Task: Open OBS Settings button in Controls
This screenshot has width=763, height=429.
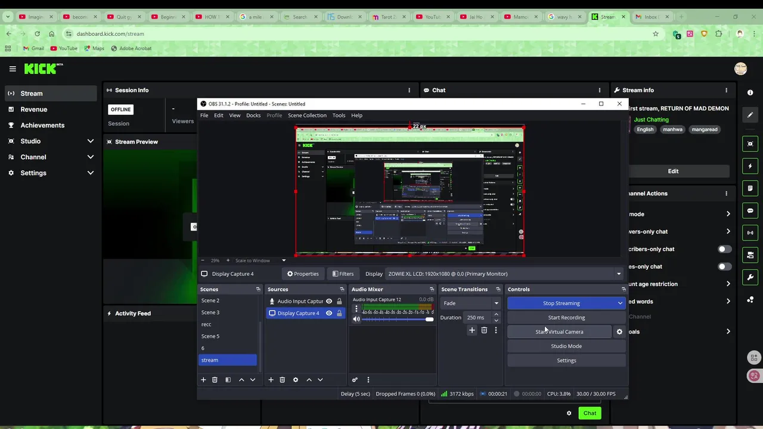Action: (566, 360)
